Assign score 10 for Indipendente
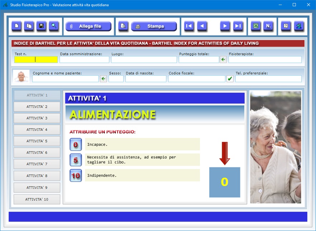316x231 pixels. tap(76, 175)
